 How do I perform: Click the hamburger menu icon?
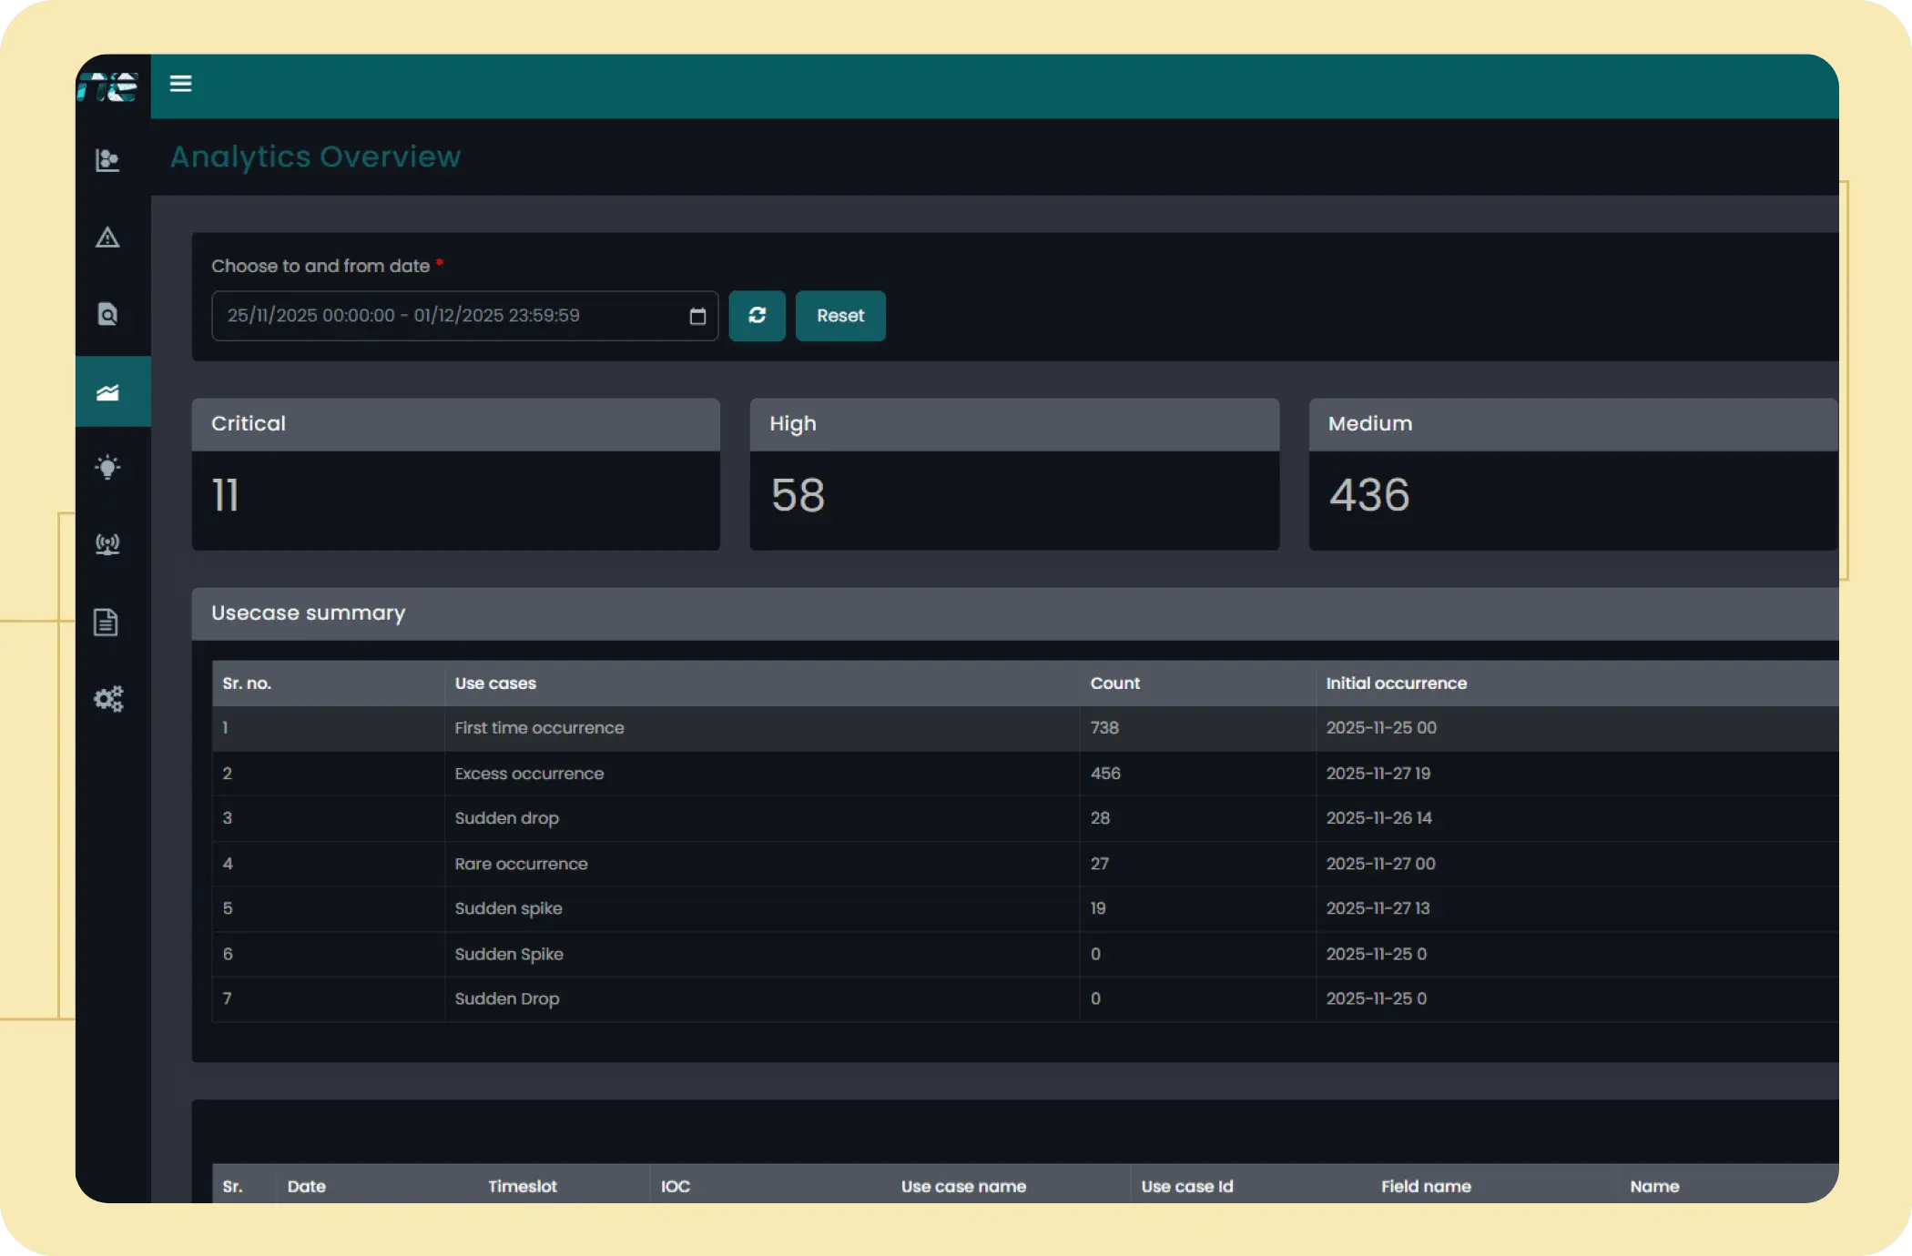pyautogui.click(x=180, y=84)
